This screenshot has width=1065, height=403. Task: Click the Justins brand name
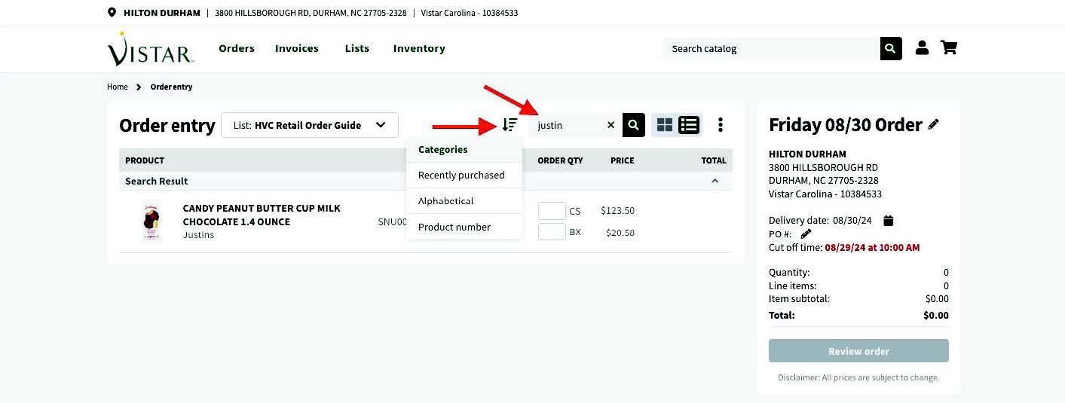198,234
